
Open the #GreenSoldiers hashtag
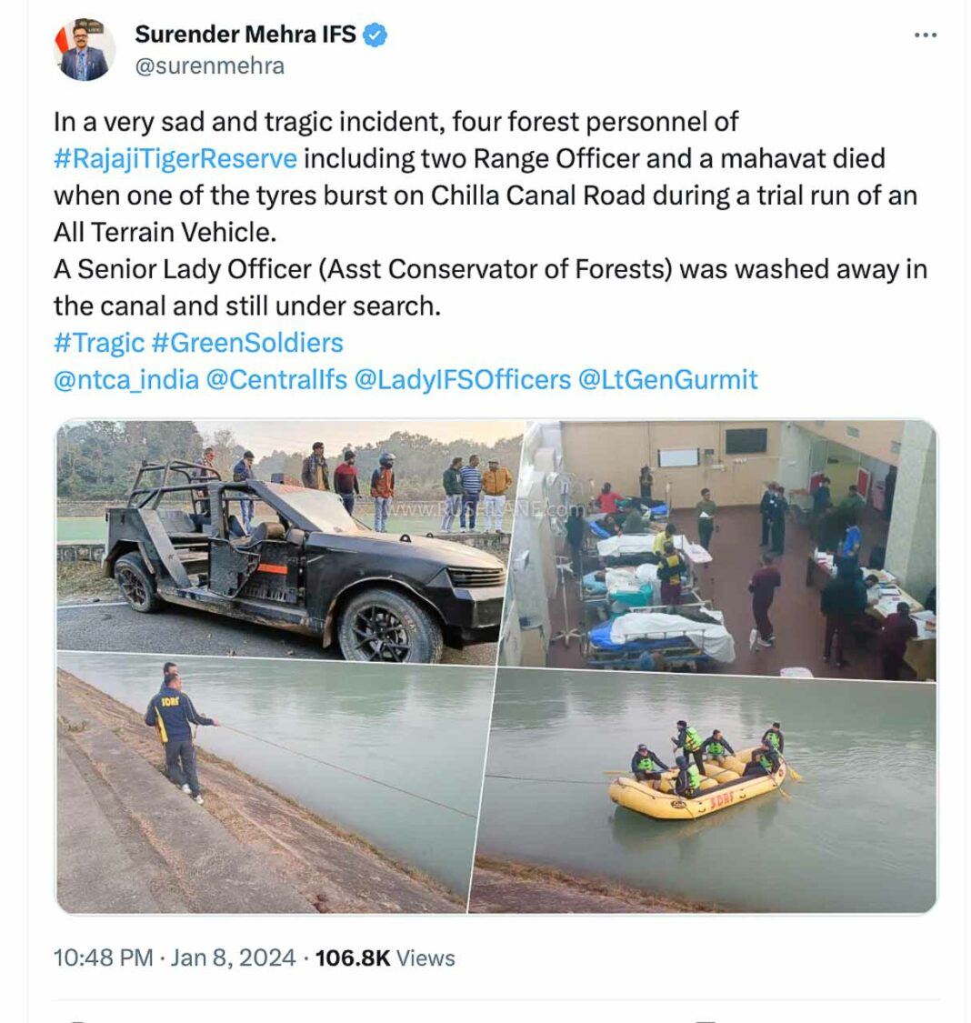(247, 343)
